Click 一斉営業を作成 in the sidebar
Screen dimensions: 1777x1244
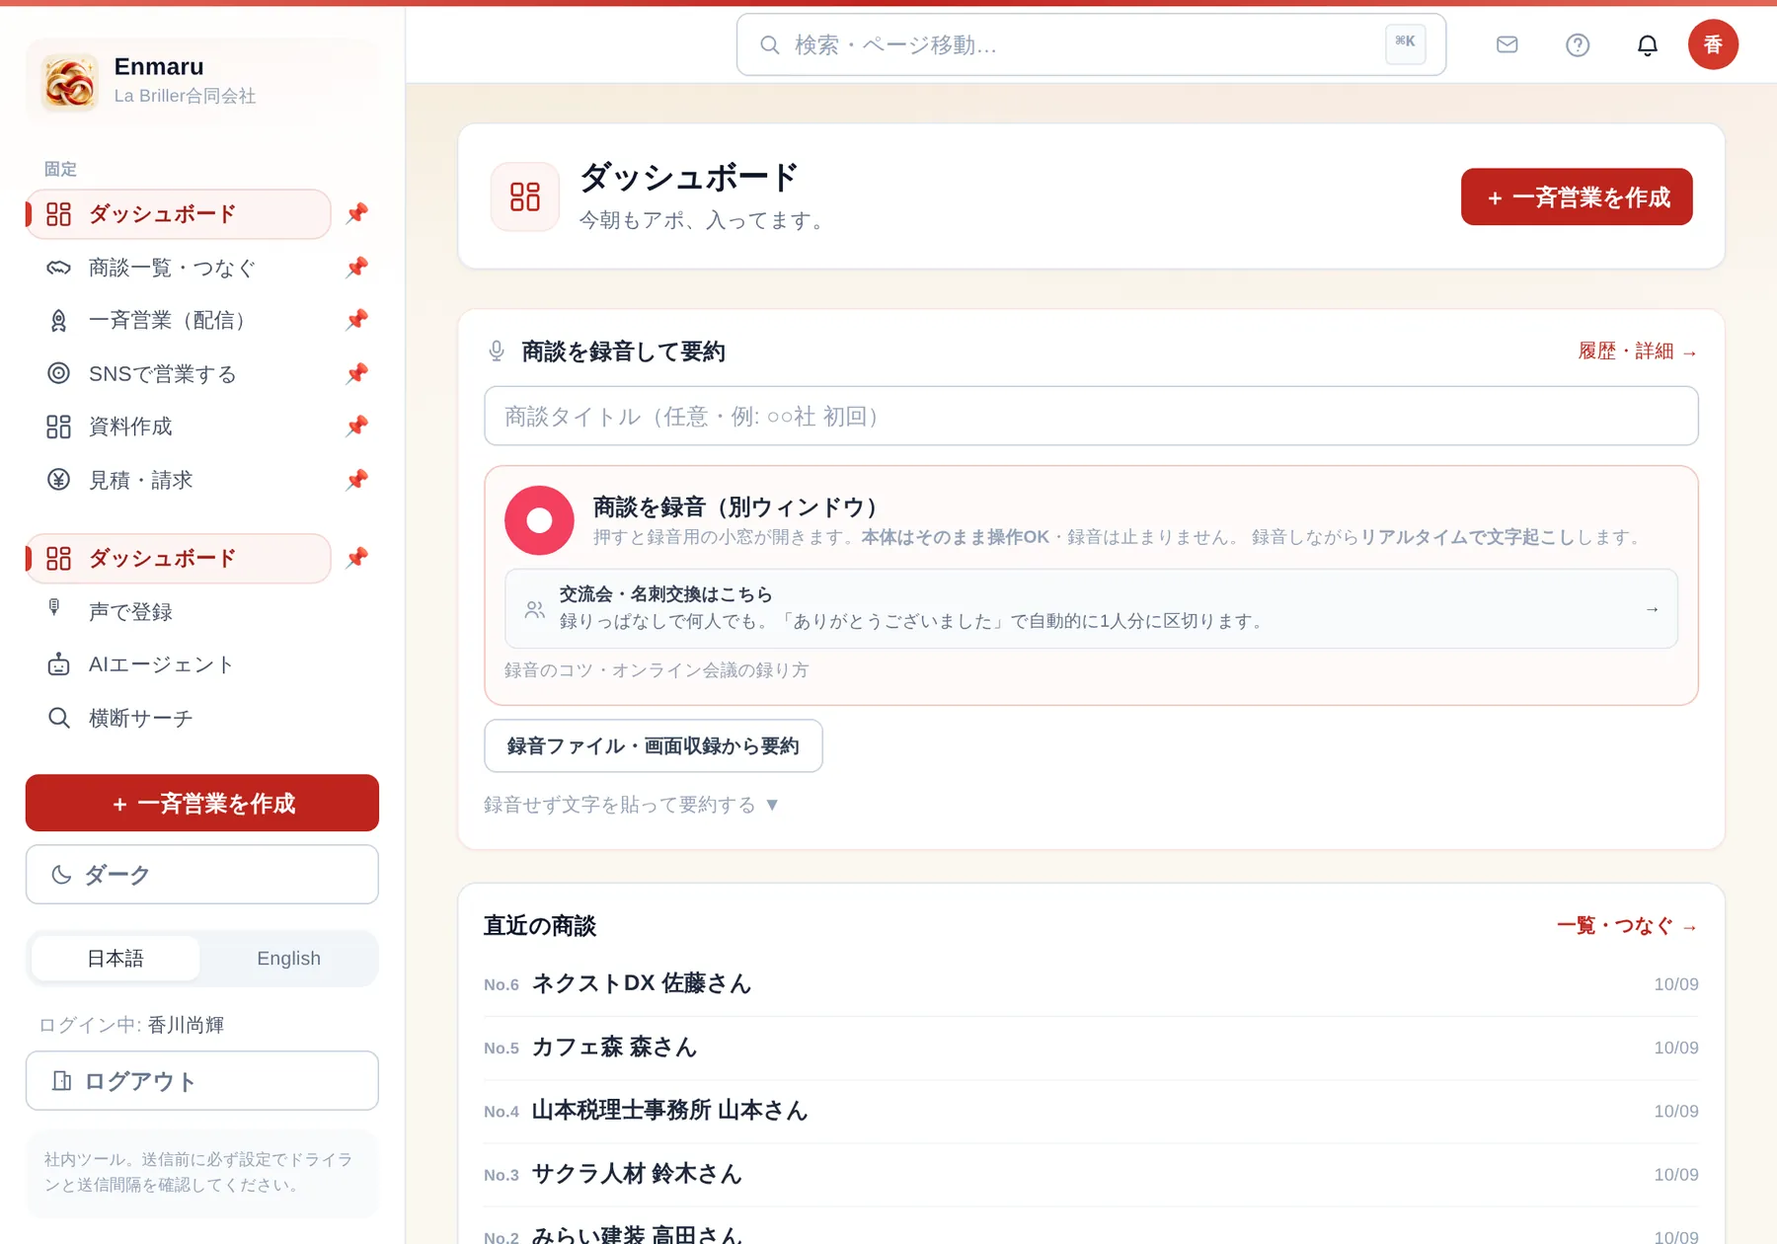[202, 803]
